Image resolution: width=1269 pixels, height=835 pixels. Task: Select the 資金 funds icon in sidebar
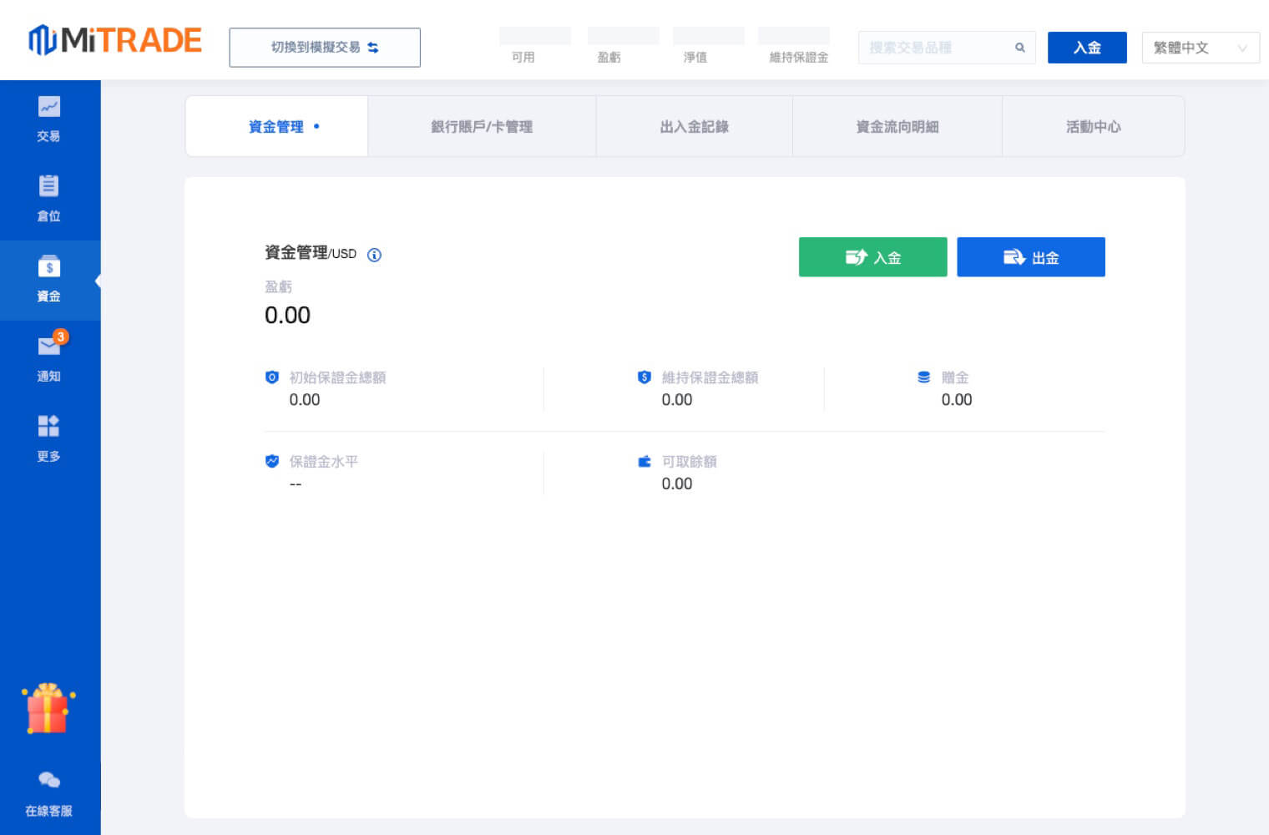(48, 268)
